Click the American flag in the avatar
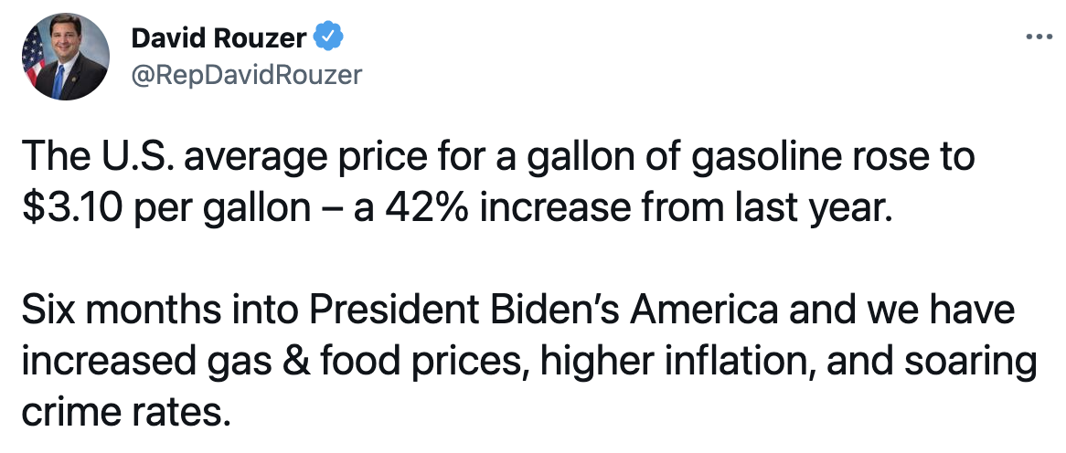1066x453 pixels. tap(35, 58)
